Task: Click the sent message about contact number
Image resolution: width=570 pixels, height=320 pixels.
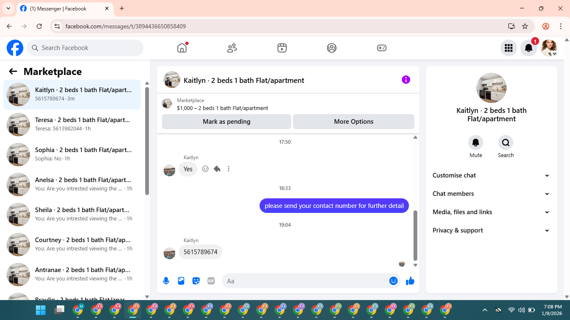Action: 334,206
